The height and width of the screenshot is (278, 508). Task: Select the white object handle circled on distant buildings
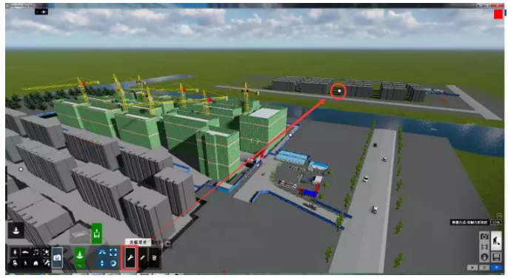pyautogui.click(x=339, y=91)
